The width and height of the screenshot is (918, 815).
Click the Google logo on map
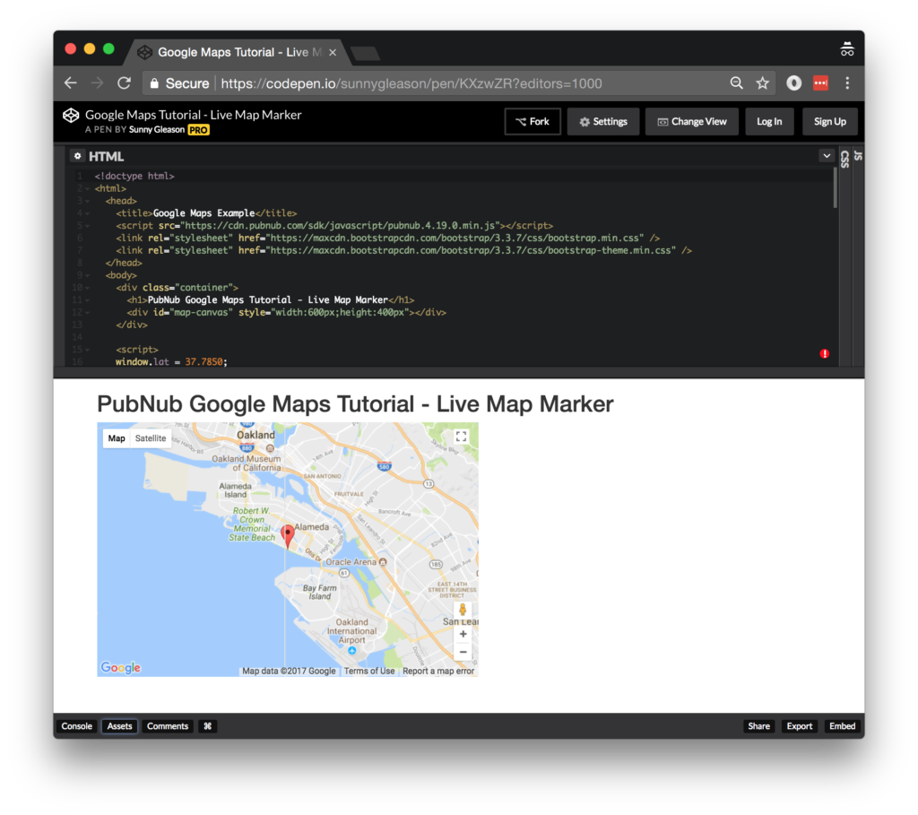pyautogui.click(x=121, y=667)
